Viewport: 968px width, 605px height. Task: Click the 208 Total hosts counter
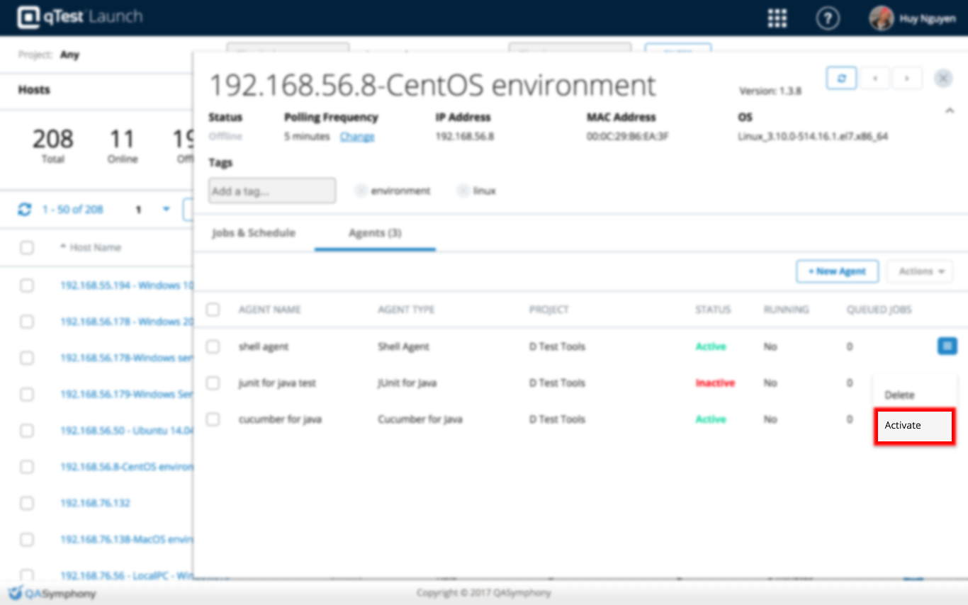coord(52,145)
